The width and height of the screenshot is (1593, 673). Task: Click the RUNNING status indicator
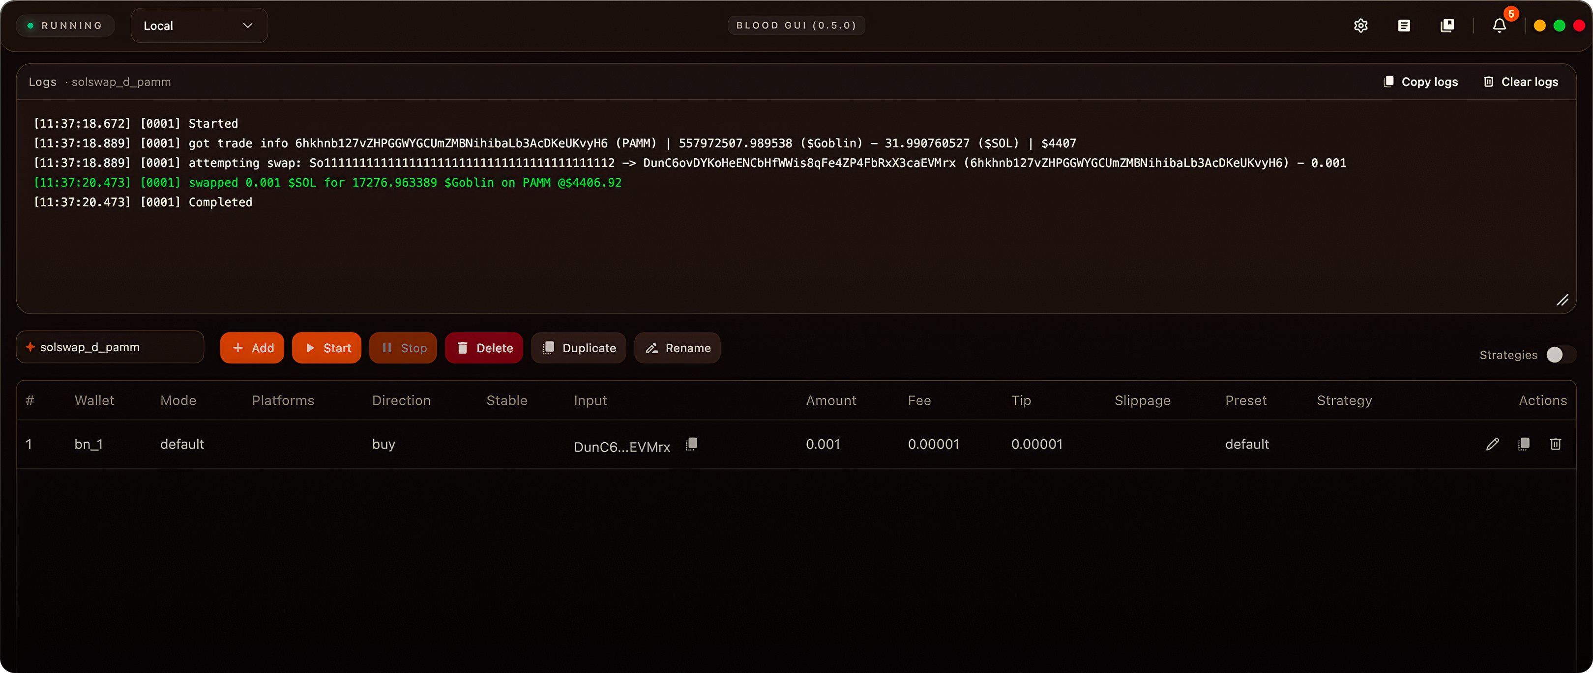point(65,26)
